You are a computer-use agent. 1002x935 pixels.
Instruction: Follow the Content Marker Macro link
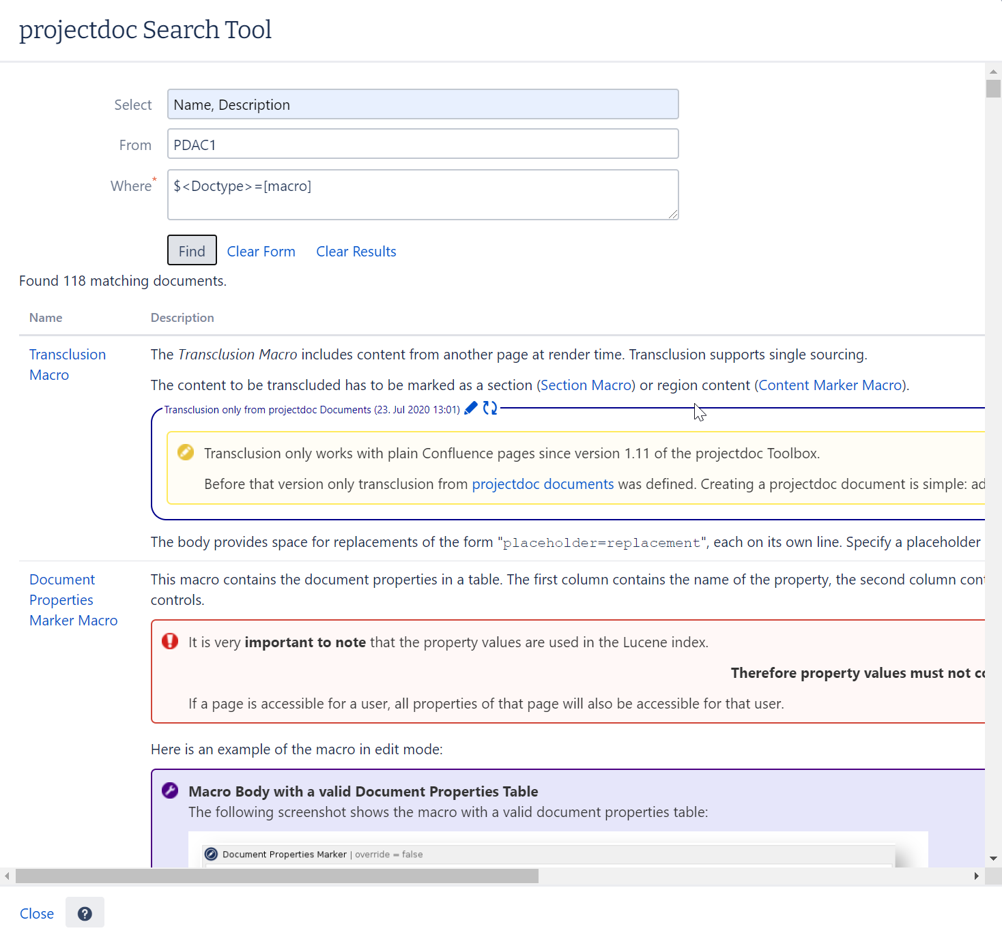[831, 385]
